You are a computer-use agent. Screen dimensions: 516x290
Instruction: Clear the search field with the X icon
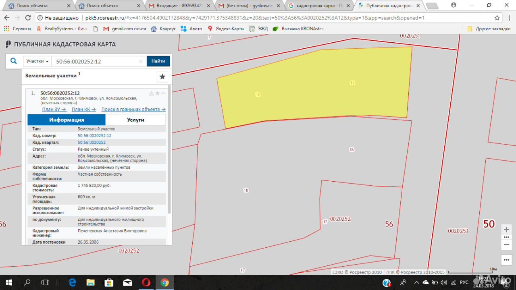coord(141,61)
